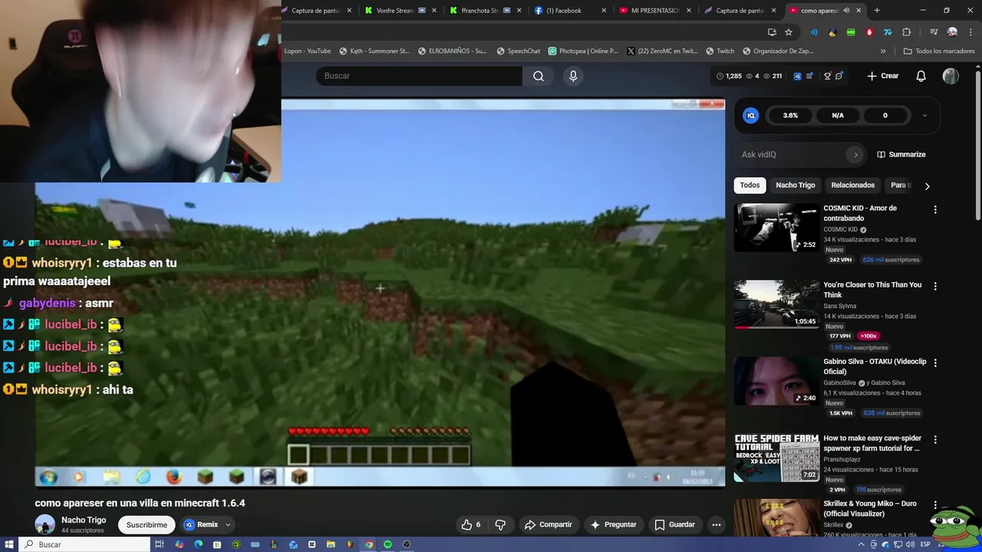The width and height of the screenshot is (982, 552).
Task: Open the 7TV extension icon
Action: [888, 32]
